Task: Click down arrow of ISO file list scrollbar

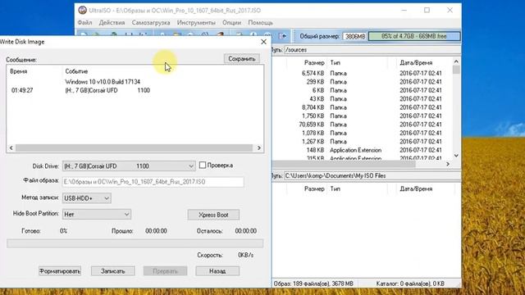Action: [x=456, y=156]
